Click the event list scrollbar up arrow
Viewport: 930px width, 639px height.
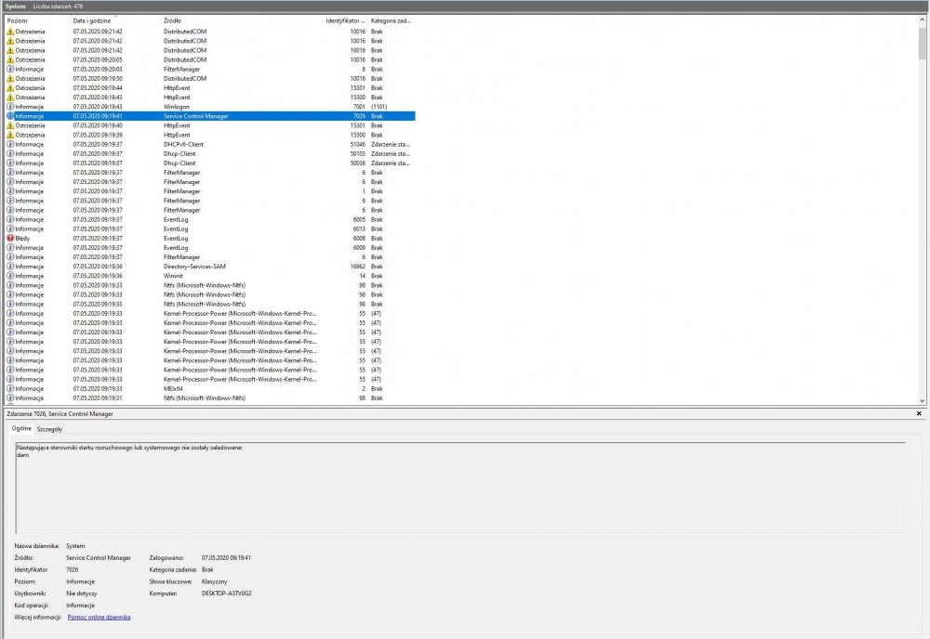point(921,19)
